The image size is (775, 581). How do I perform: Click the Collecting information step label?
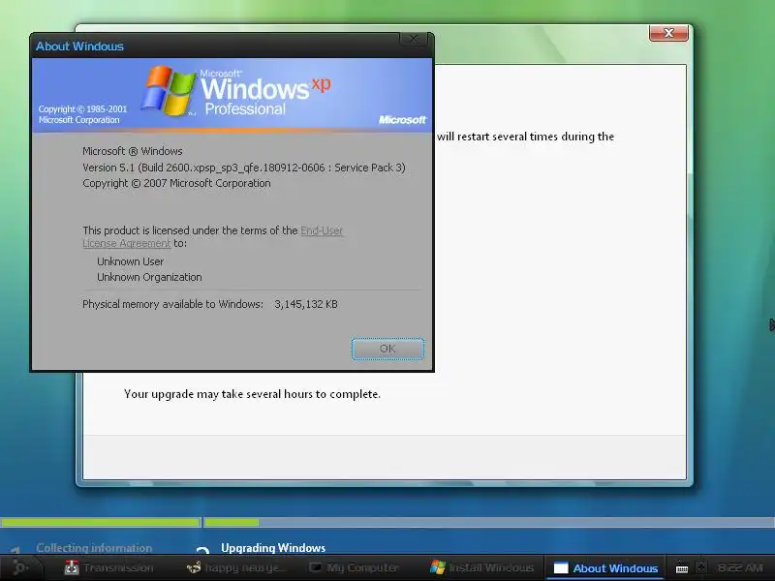click(x=94, y=548)
